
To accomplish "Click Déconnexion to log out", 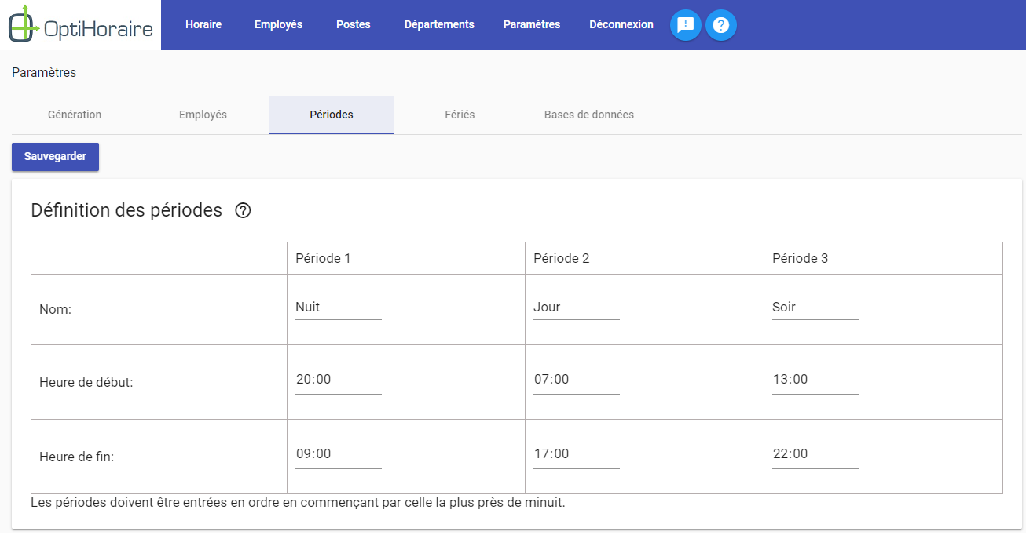I will pos(621,24).
